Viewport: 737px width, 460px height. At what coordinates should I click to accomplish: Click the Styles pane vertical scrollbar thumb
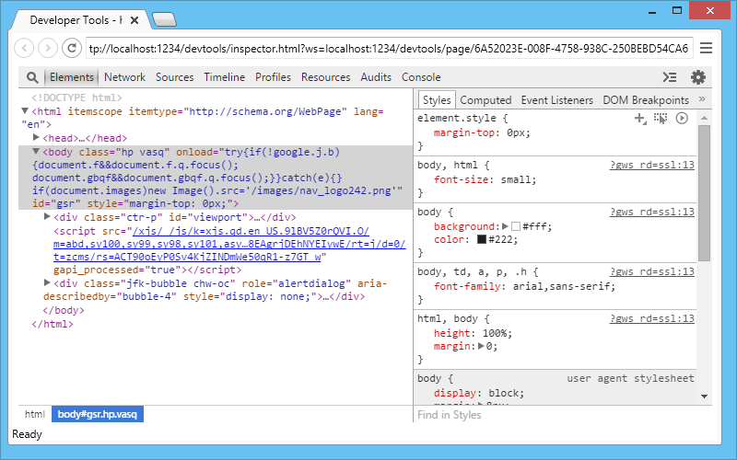pyautogui.click(x=704, y=192)
